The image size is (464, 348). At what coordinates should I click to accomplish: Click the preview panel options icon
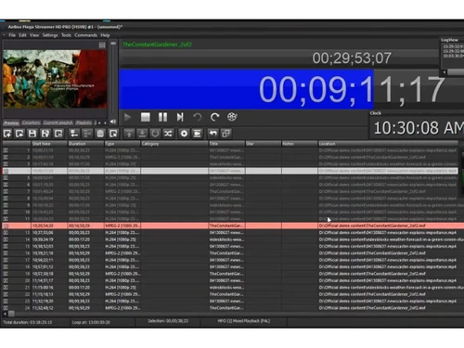(x=102, y=45)
